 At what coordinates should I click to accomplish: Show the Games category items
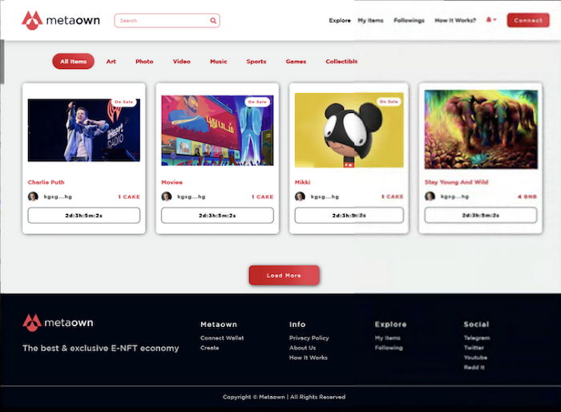296,62
